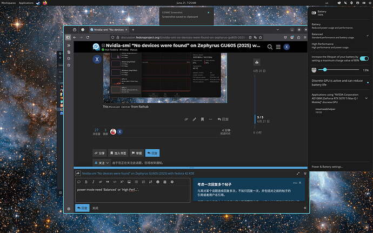Click the quote whole post speech-bubble icon
This screenshot has height=233, width=373.
coord(79,182)
